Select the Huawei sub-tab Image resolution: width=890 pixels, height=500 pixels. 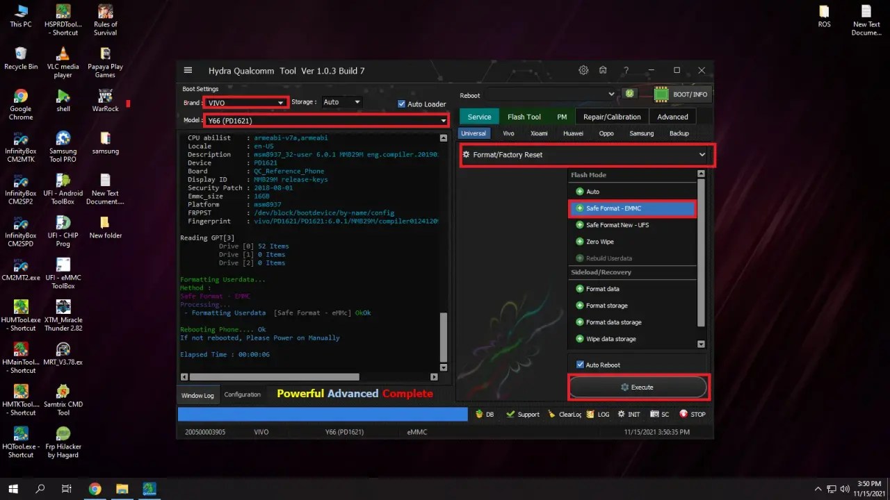coord(573,133)
